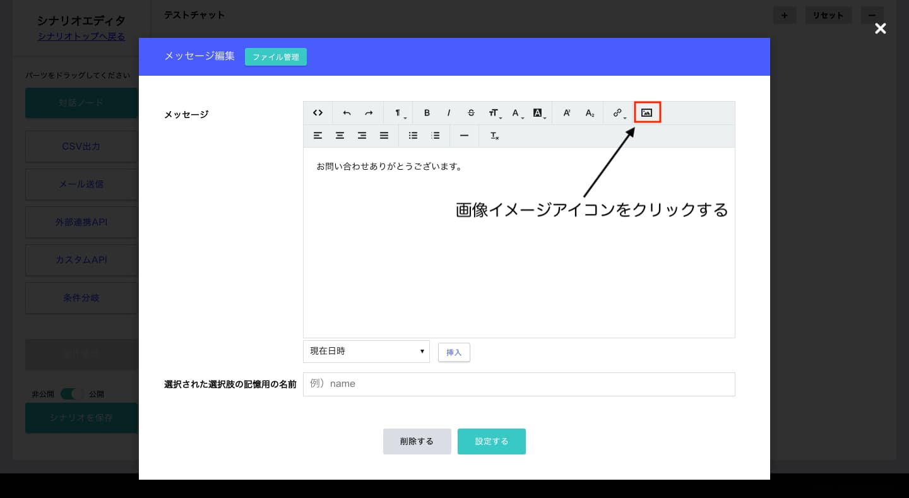Image resolution: width=909 pixels, height=498 pixels.
Task: Toggle bold formatting
Action: point(427,113)
